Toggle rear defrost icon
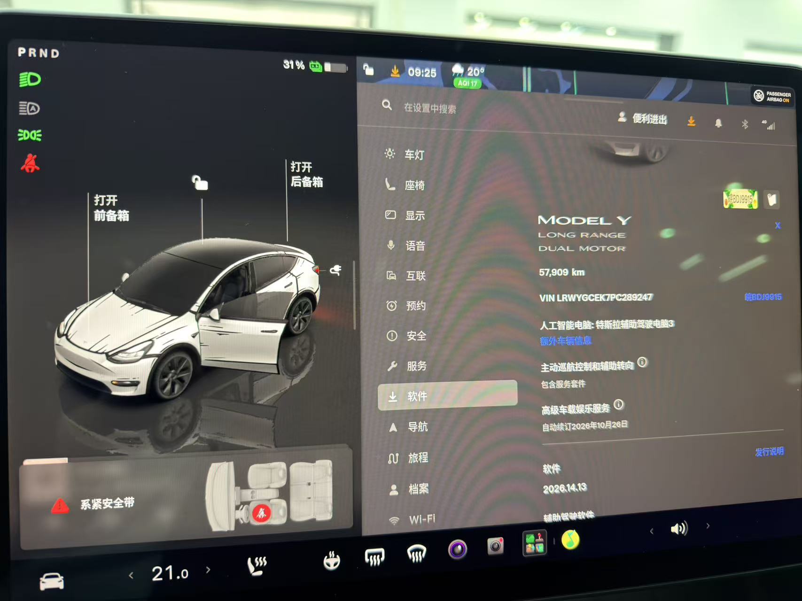This screenshot has width=802, height=601. tap(374, 557)
